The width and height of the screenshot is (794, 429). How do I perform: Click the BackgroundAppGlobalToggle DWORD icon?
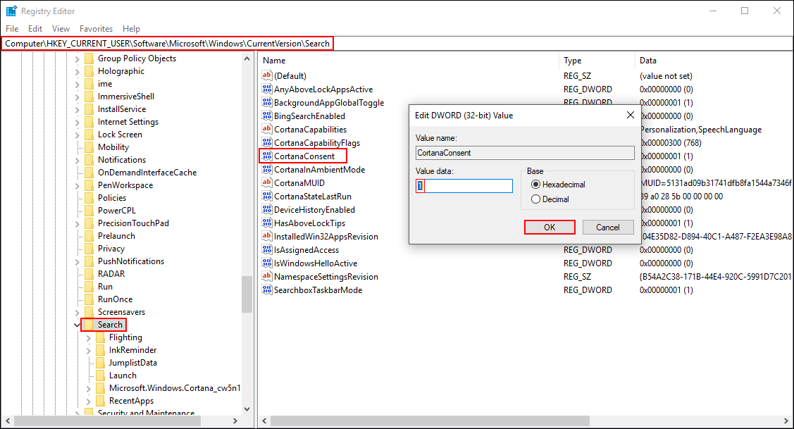point(267,102)
